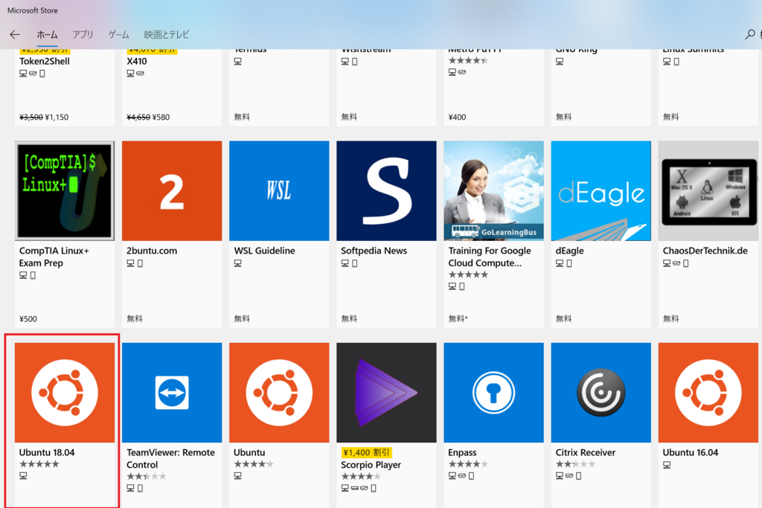This screenshot has height=508, width=762.
Task: Switch to the ゲーム tab
Action: [118, 34]
